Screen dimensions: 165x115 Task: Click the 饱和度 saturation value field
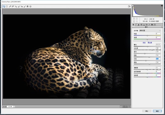tap(158, 75)
